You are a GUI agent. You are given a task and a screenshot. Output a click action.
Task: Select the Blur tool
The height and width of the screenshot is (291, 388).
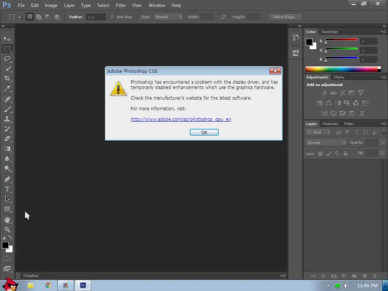(x=7, y=159)
